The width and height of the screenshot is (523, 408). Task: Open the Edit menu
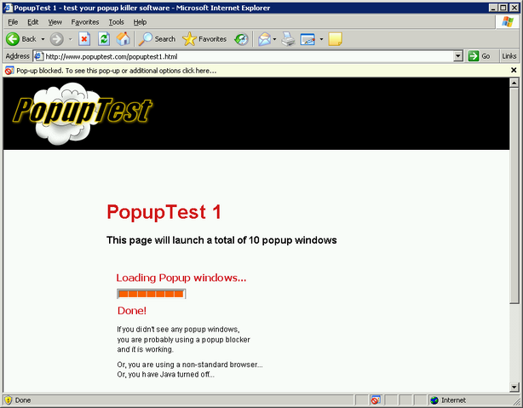(x=32, y=22)
